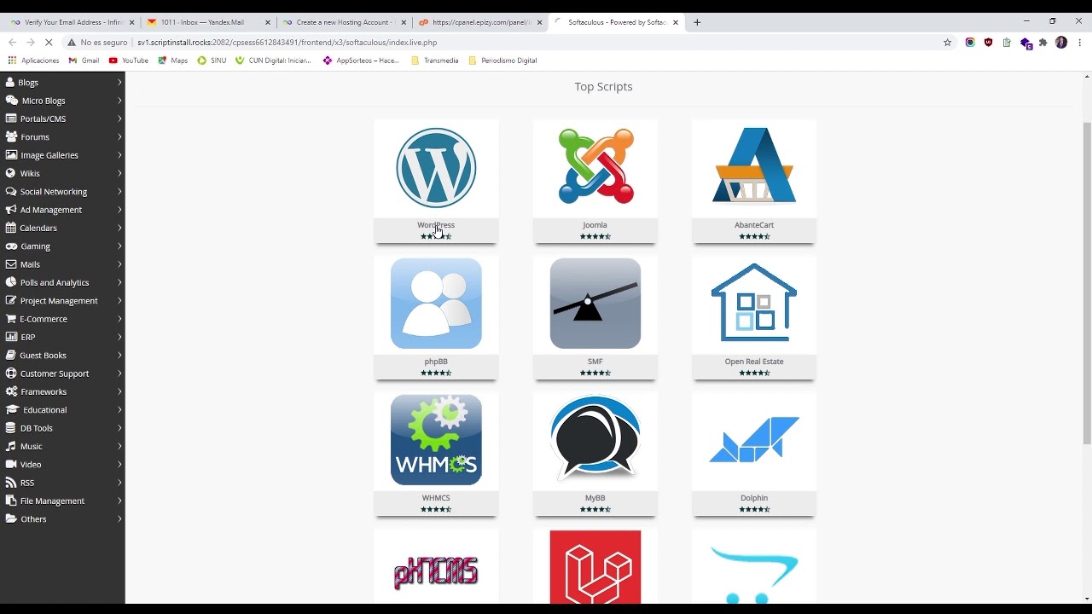Screen dimensions: 1092x614
Task: Click the Dolphin star rating
Action: (x=754, y=509)
